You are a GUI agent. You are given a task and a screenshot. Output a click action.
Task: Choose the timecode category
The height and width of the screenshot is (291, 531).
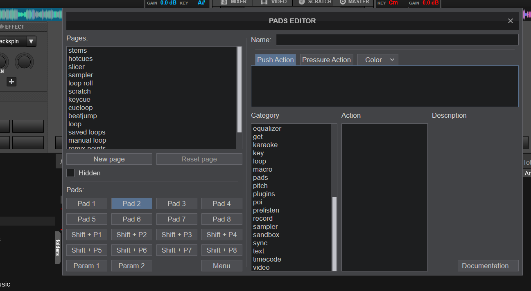(291, 260)
